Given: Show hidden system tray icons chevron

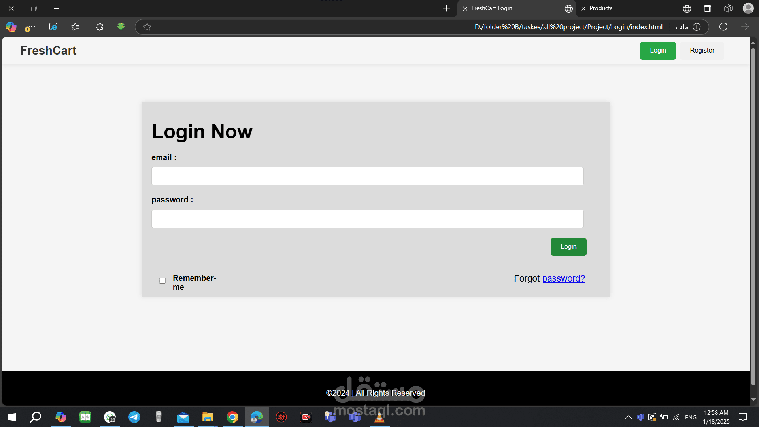Looking at the screenshot, I should coord(628,417).
